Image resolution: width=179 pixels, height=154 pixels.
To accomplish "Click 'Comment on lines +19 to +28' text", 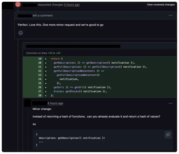I will (43, 53).
